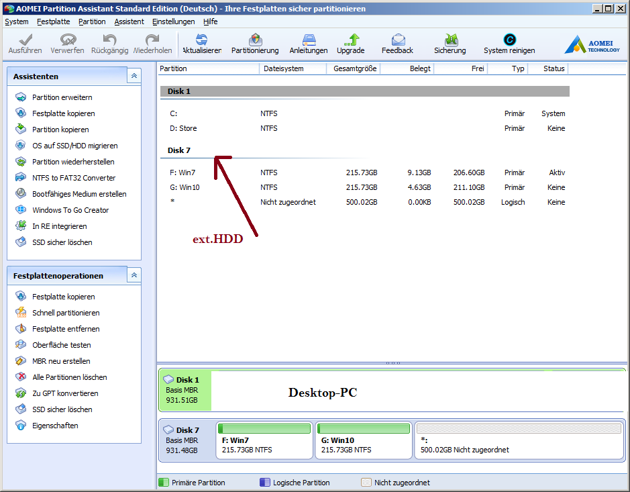Click the Disk 1 group header

365,91
